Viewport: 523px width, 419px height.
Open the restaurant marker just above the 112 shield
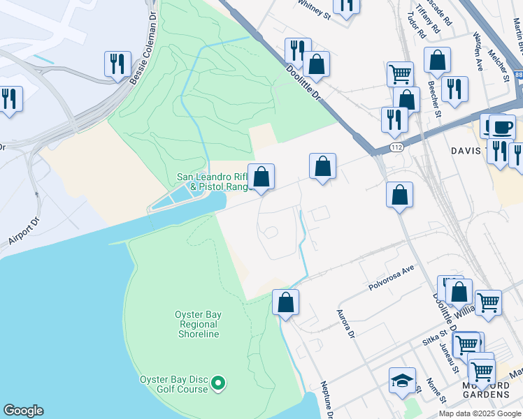[x=394, y=119]
